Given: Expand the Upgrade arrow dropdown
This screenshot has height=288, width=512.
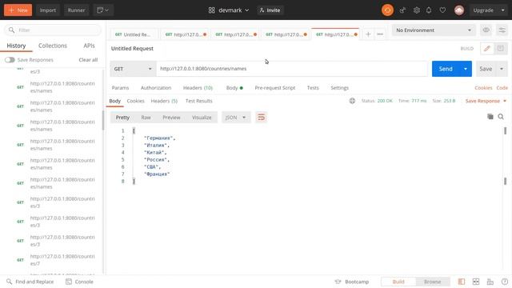Looking at the screenshot, I should pos(502,10).
